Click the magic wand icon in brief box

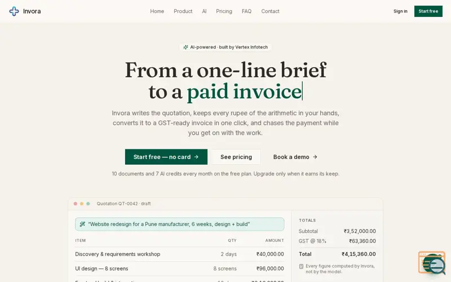(x=82, y=224)
